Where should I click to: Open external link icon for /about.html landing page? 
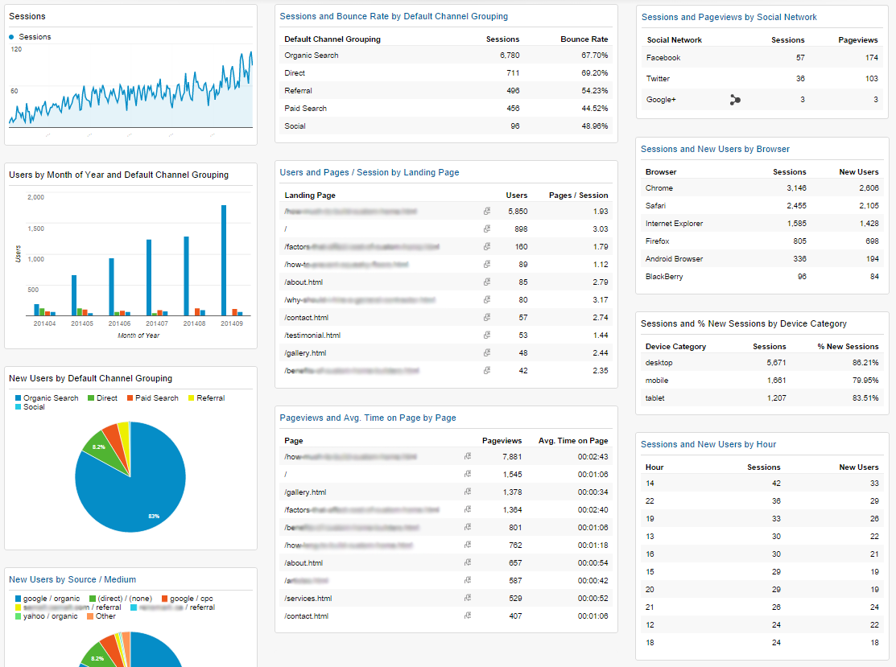(x=487, y=282)
